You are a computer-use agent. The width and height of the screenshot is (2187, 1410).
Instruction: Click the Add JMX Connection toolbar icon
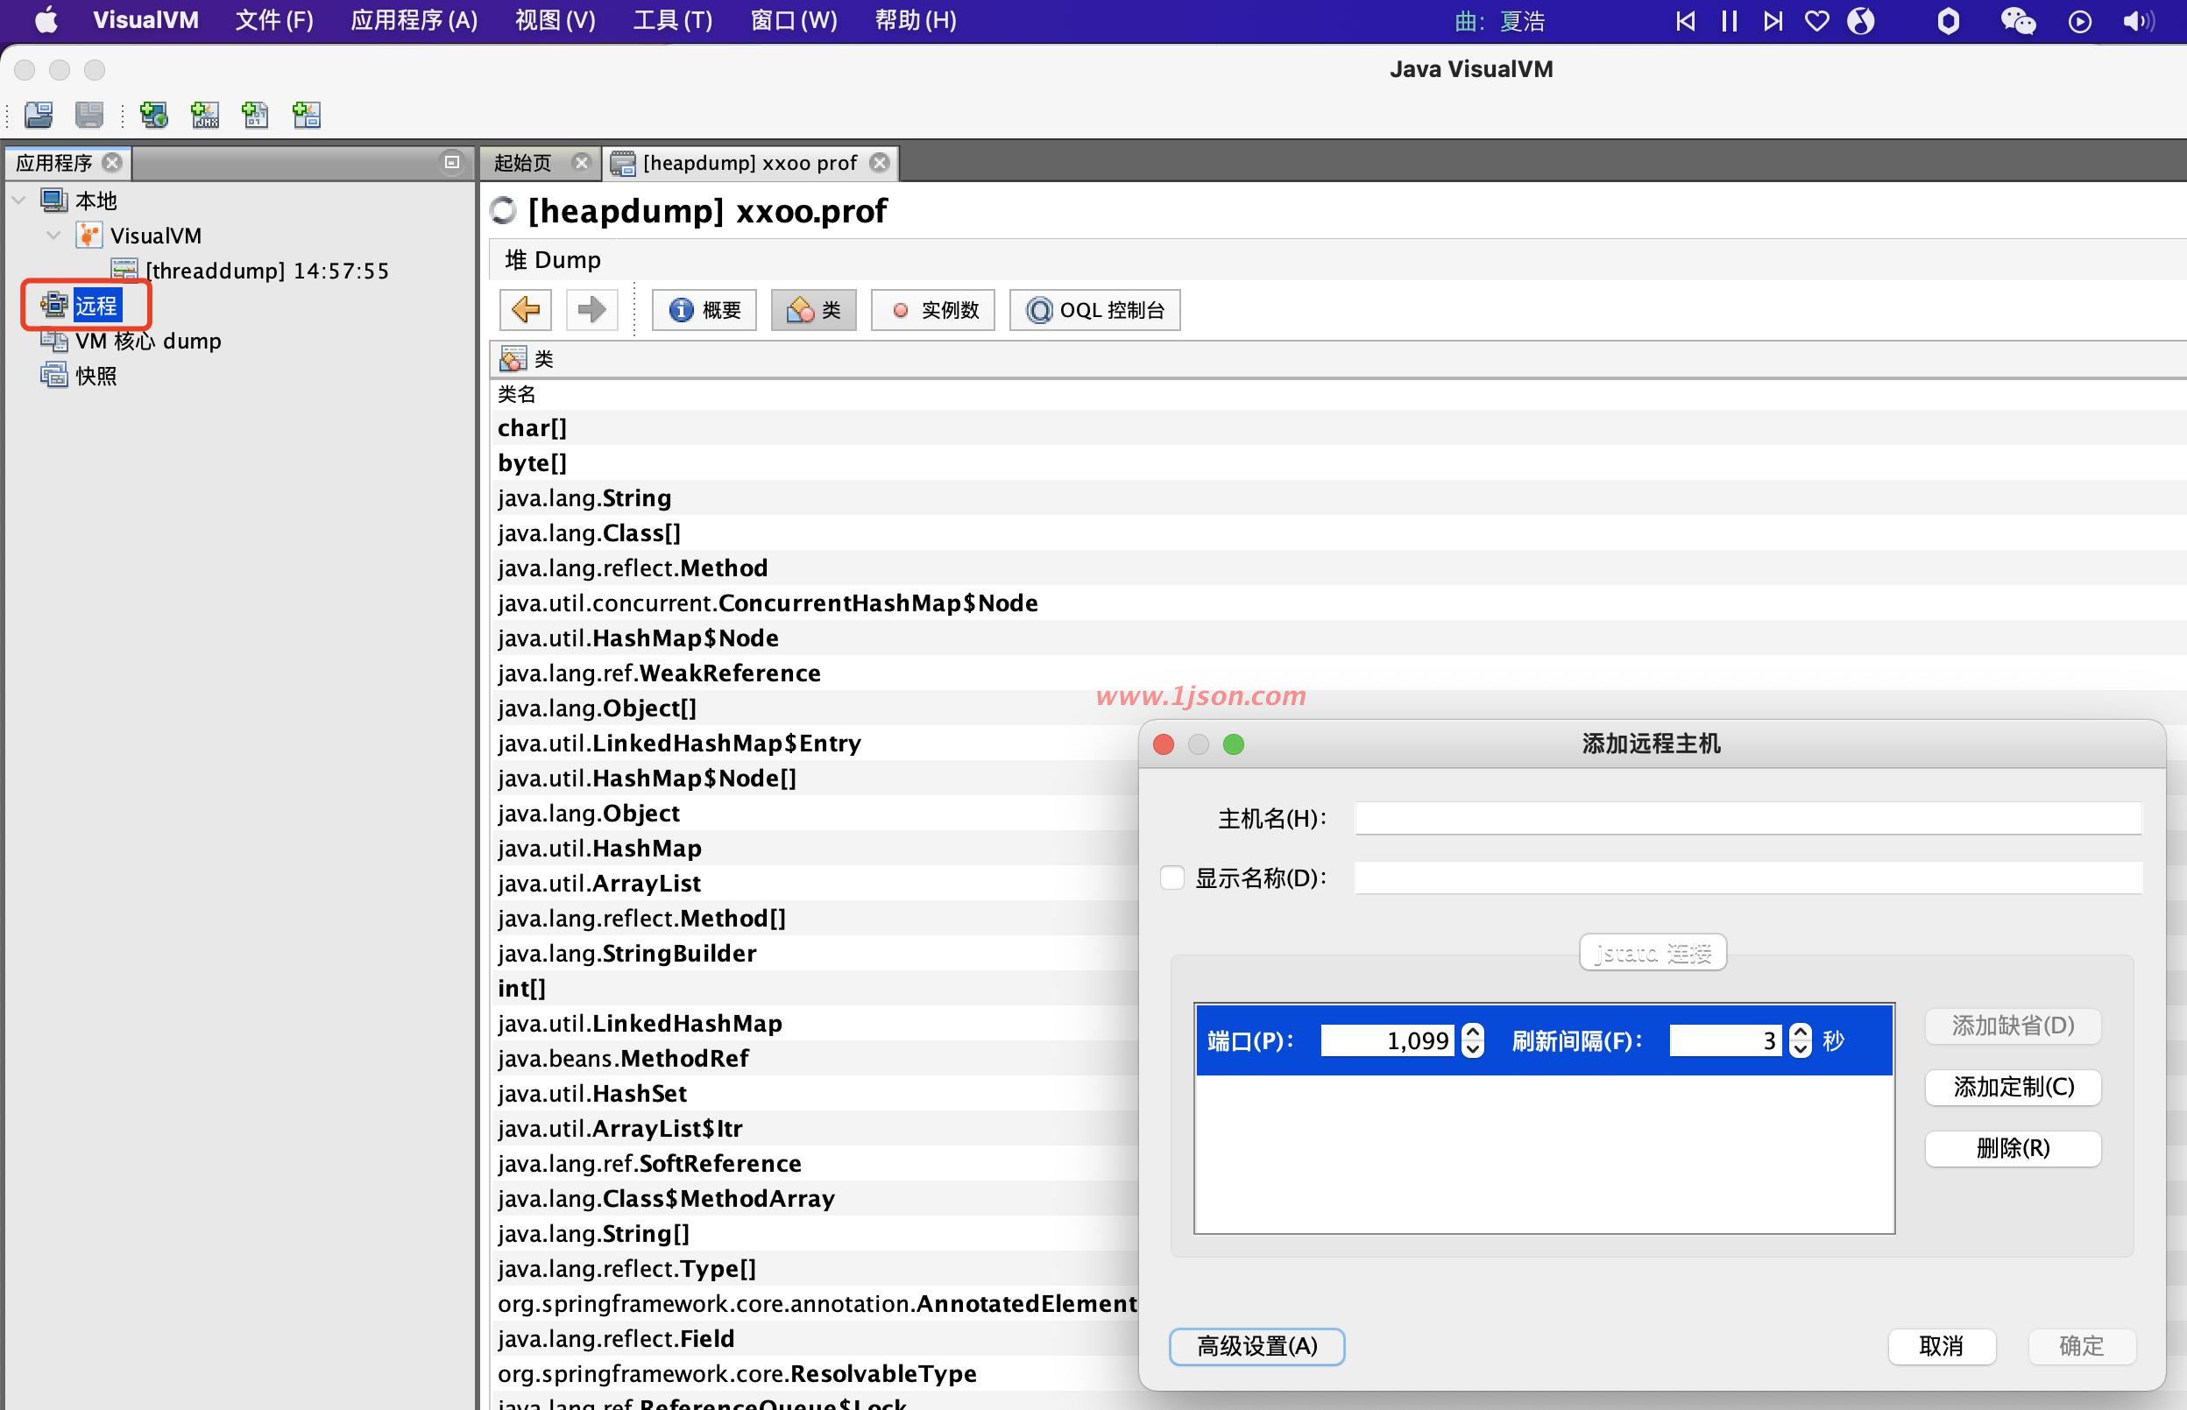click(x=204, y=115)
